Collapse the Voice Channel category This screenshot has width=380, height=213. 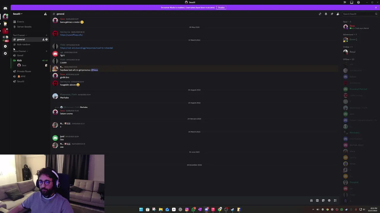[20, 51]
